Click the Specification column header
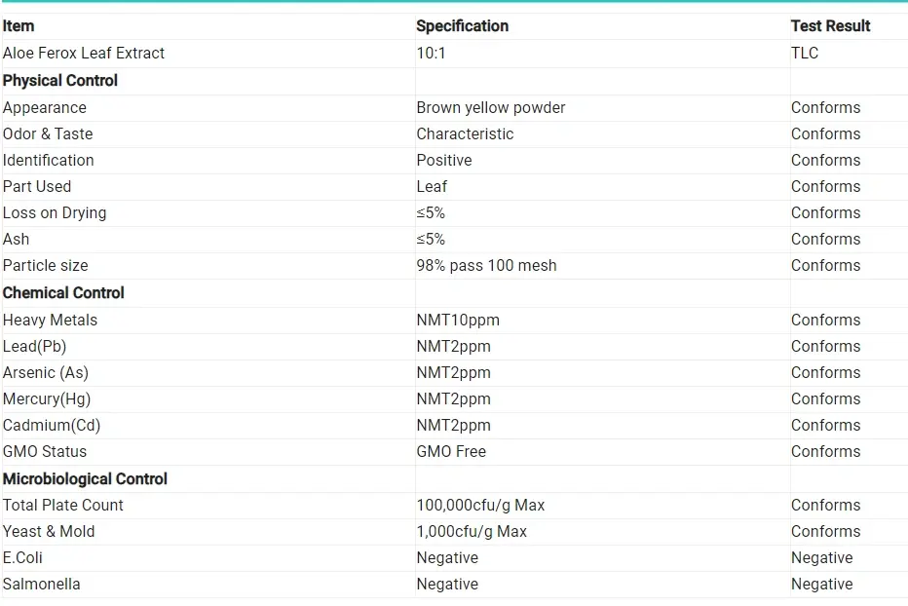The height and width of the screenshot is (606, 908). click(x=462, y=26)
